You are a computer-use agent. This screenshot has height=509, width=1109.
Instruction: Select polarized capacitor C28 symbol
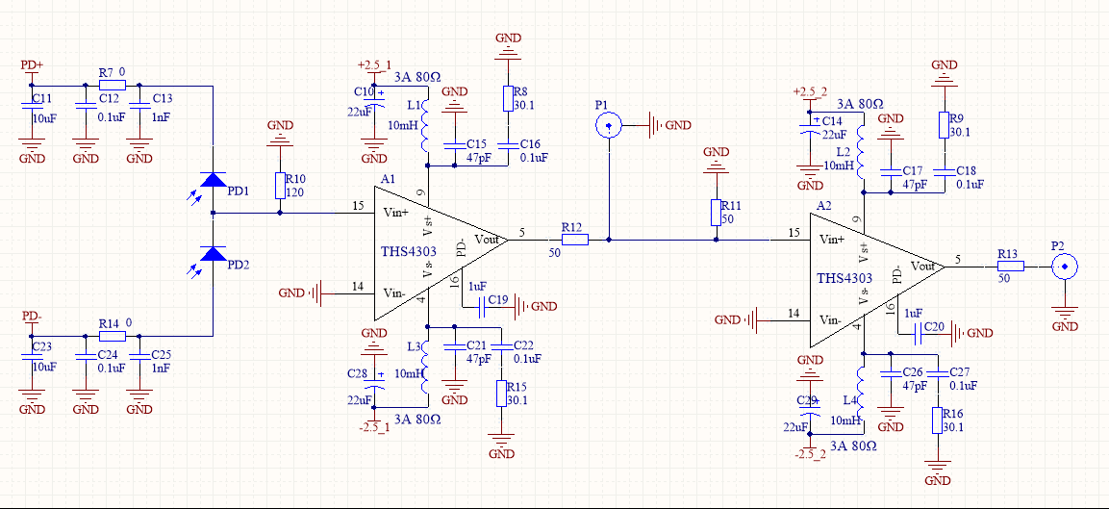[375, 383]
